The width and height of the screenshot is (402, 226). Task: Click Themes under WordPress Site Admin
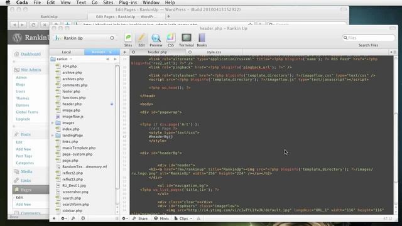click(23, 98)
